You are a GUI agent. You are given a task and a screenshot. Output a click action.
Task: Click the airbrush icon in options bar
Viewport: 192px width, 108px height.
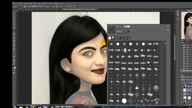(x=70, y=6)
